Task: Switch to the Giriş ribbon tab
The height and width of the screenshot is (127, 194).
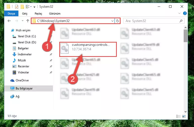Action: click(25, 14)
